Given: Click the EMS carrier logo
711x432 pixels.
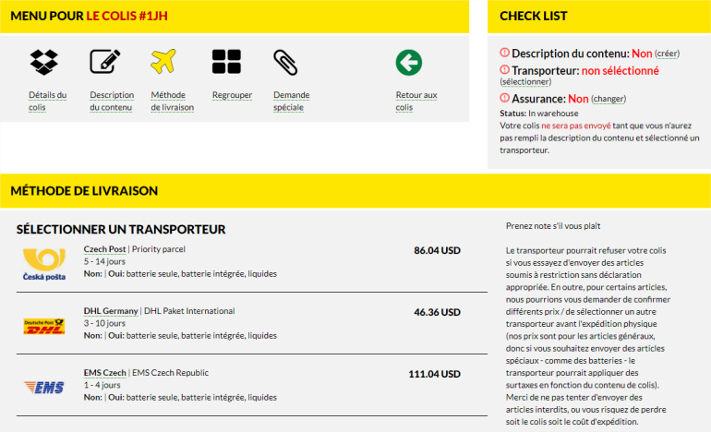Looking at the screenshot, I should tap(44, 387).
